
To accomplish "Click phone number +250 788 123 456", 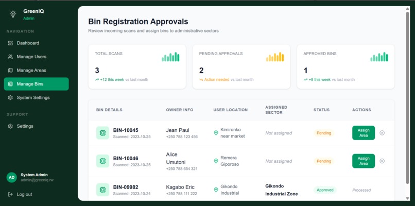I will click(182, 137).
